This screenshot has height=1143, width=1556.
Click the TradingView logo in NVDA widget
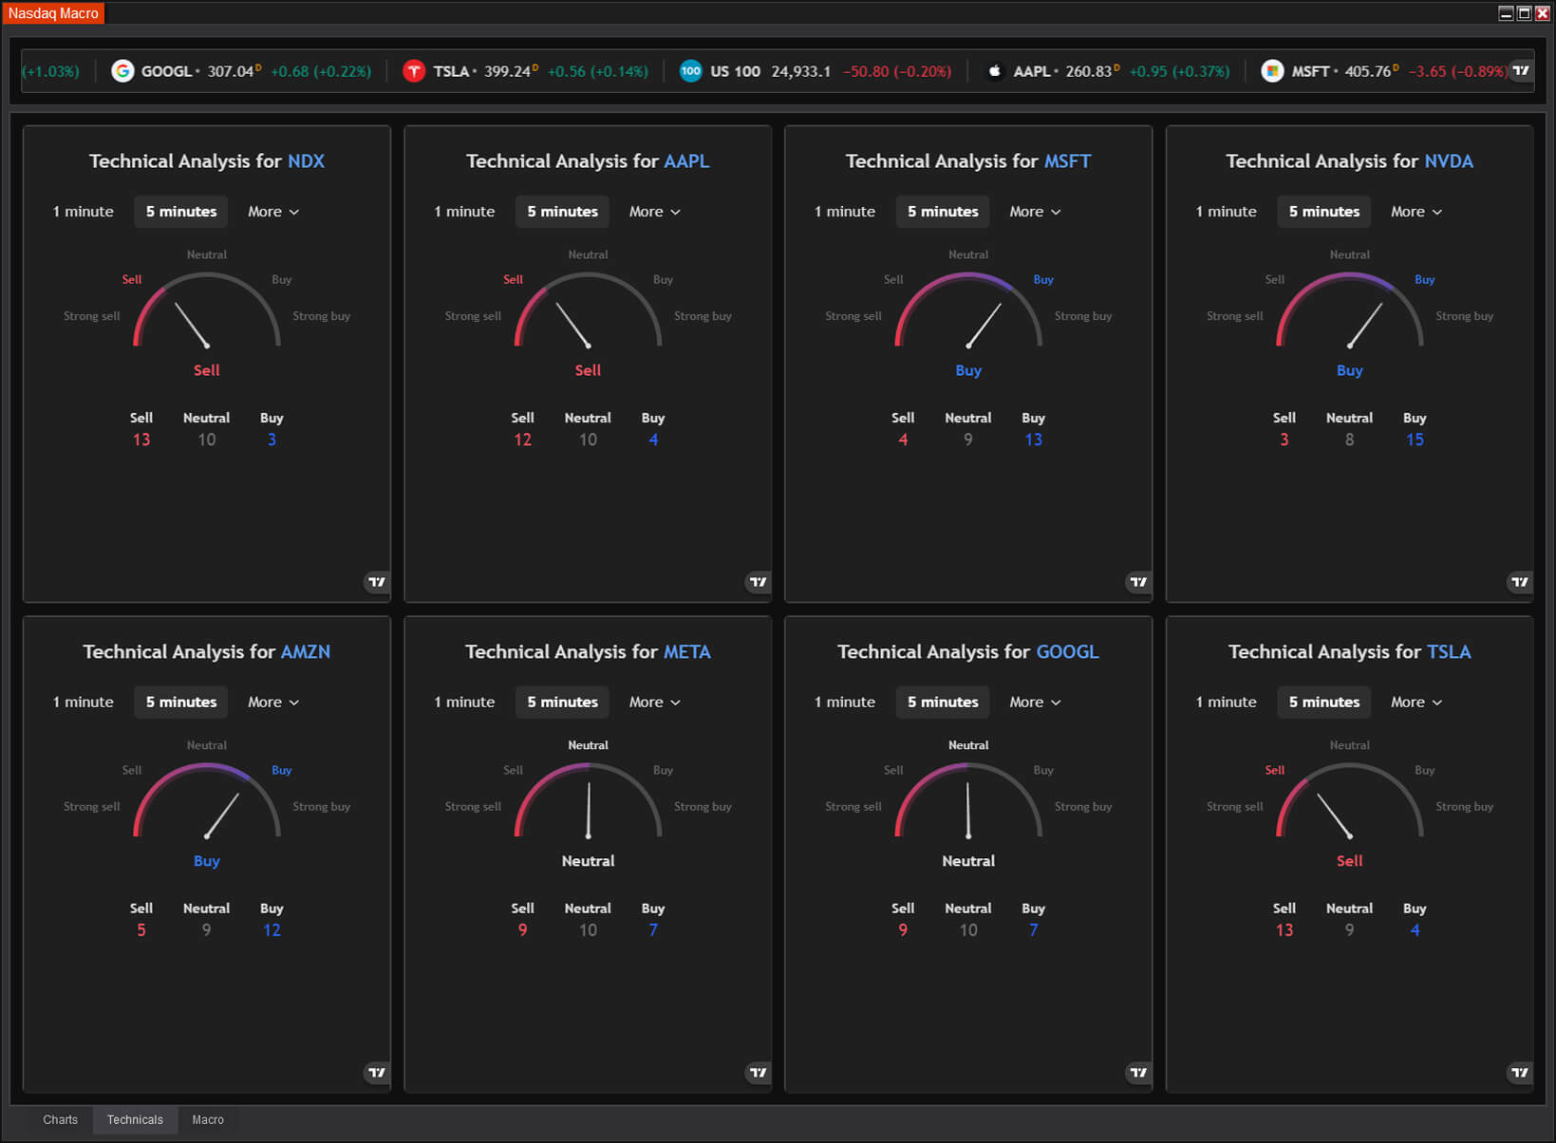pos(1519,582)
